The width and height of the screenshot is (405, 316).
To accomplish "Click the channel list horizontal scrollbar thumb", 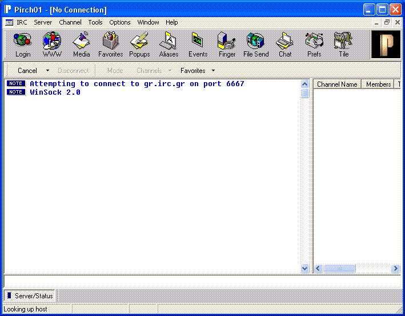I will 339,268.
